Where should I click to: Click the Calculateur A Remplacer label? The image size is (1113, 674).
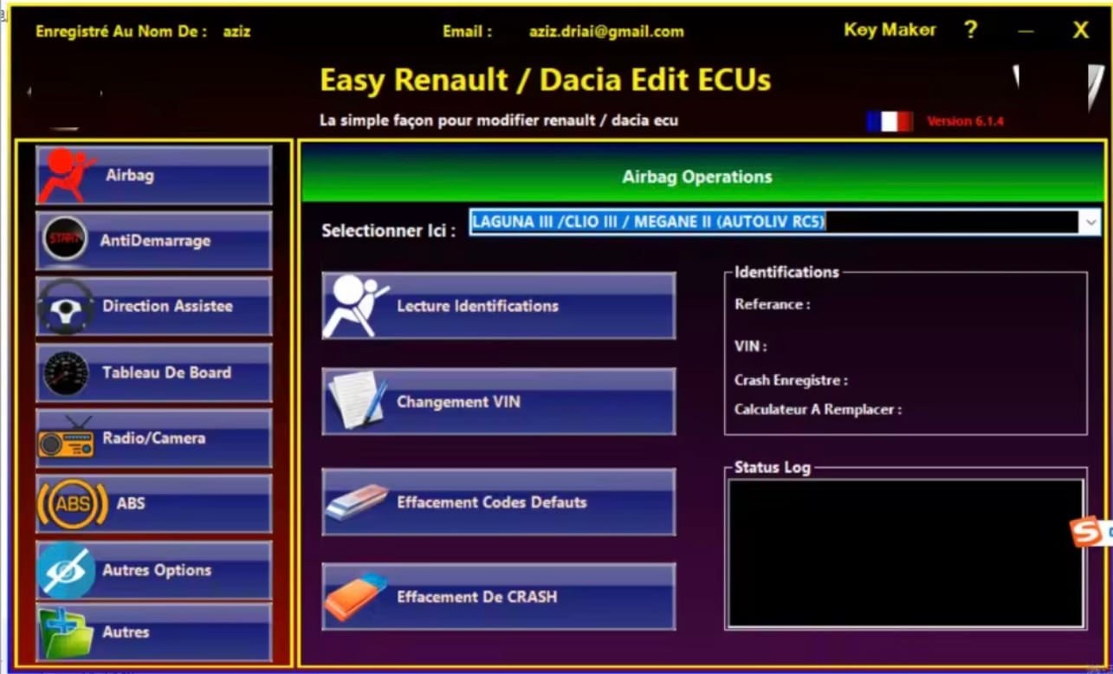818,409
